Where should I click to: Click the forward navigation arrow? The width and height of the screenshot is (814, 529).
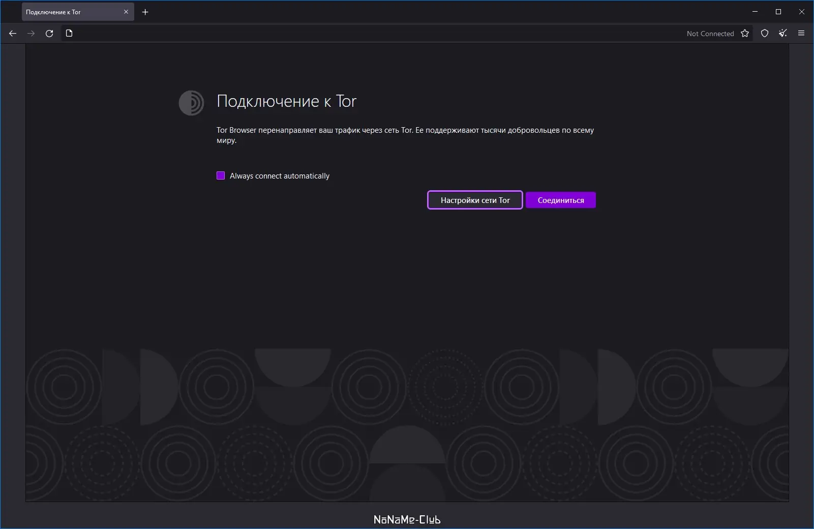point(31,34)
